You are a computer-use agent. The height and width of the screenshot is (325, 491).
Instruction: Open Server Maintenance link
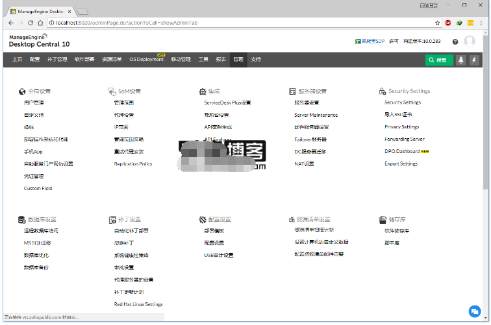[x=316, y=115]
